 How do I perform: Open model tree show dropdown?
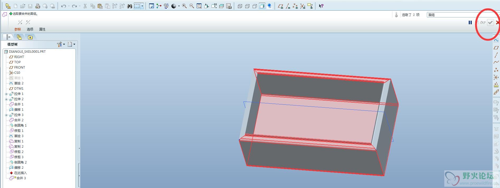pos(71,44)
